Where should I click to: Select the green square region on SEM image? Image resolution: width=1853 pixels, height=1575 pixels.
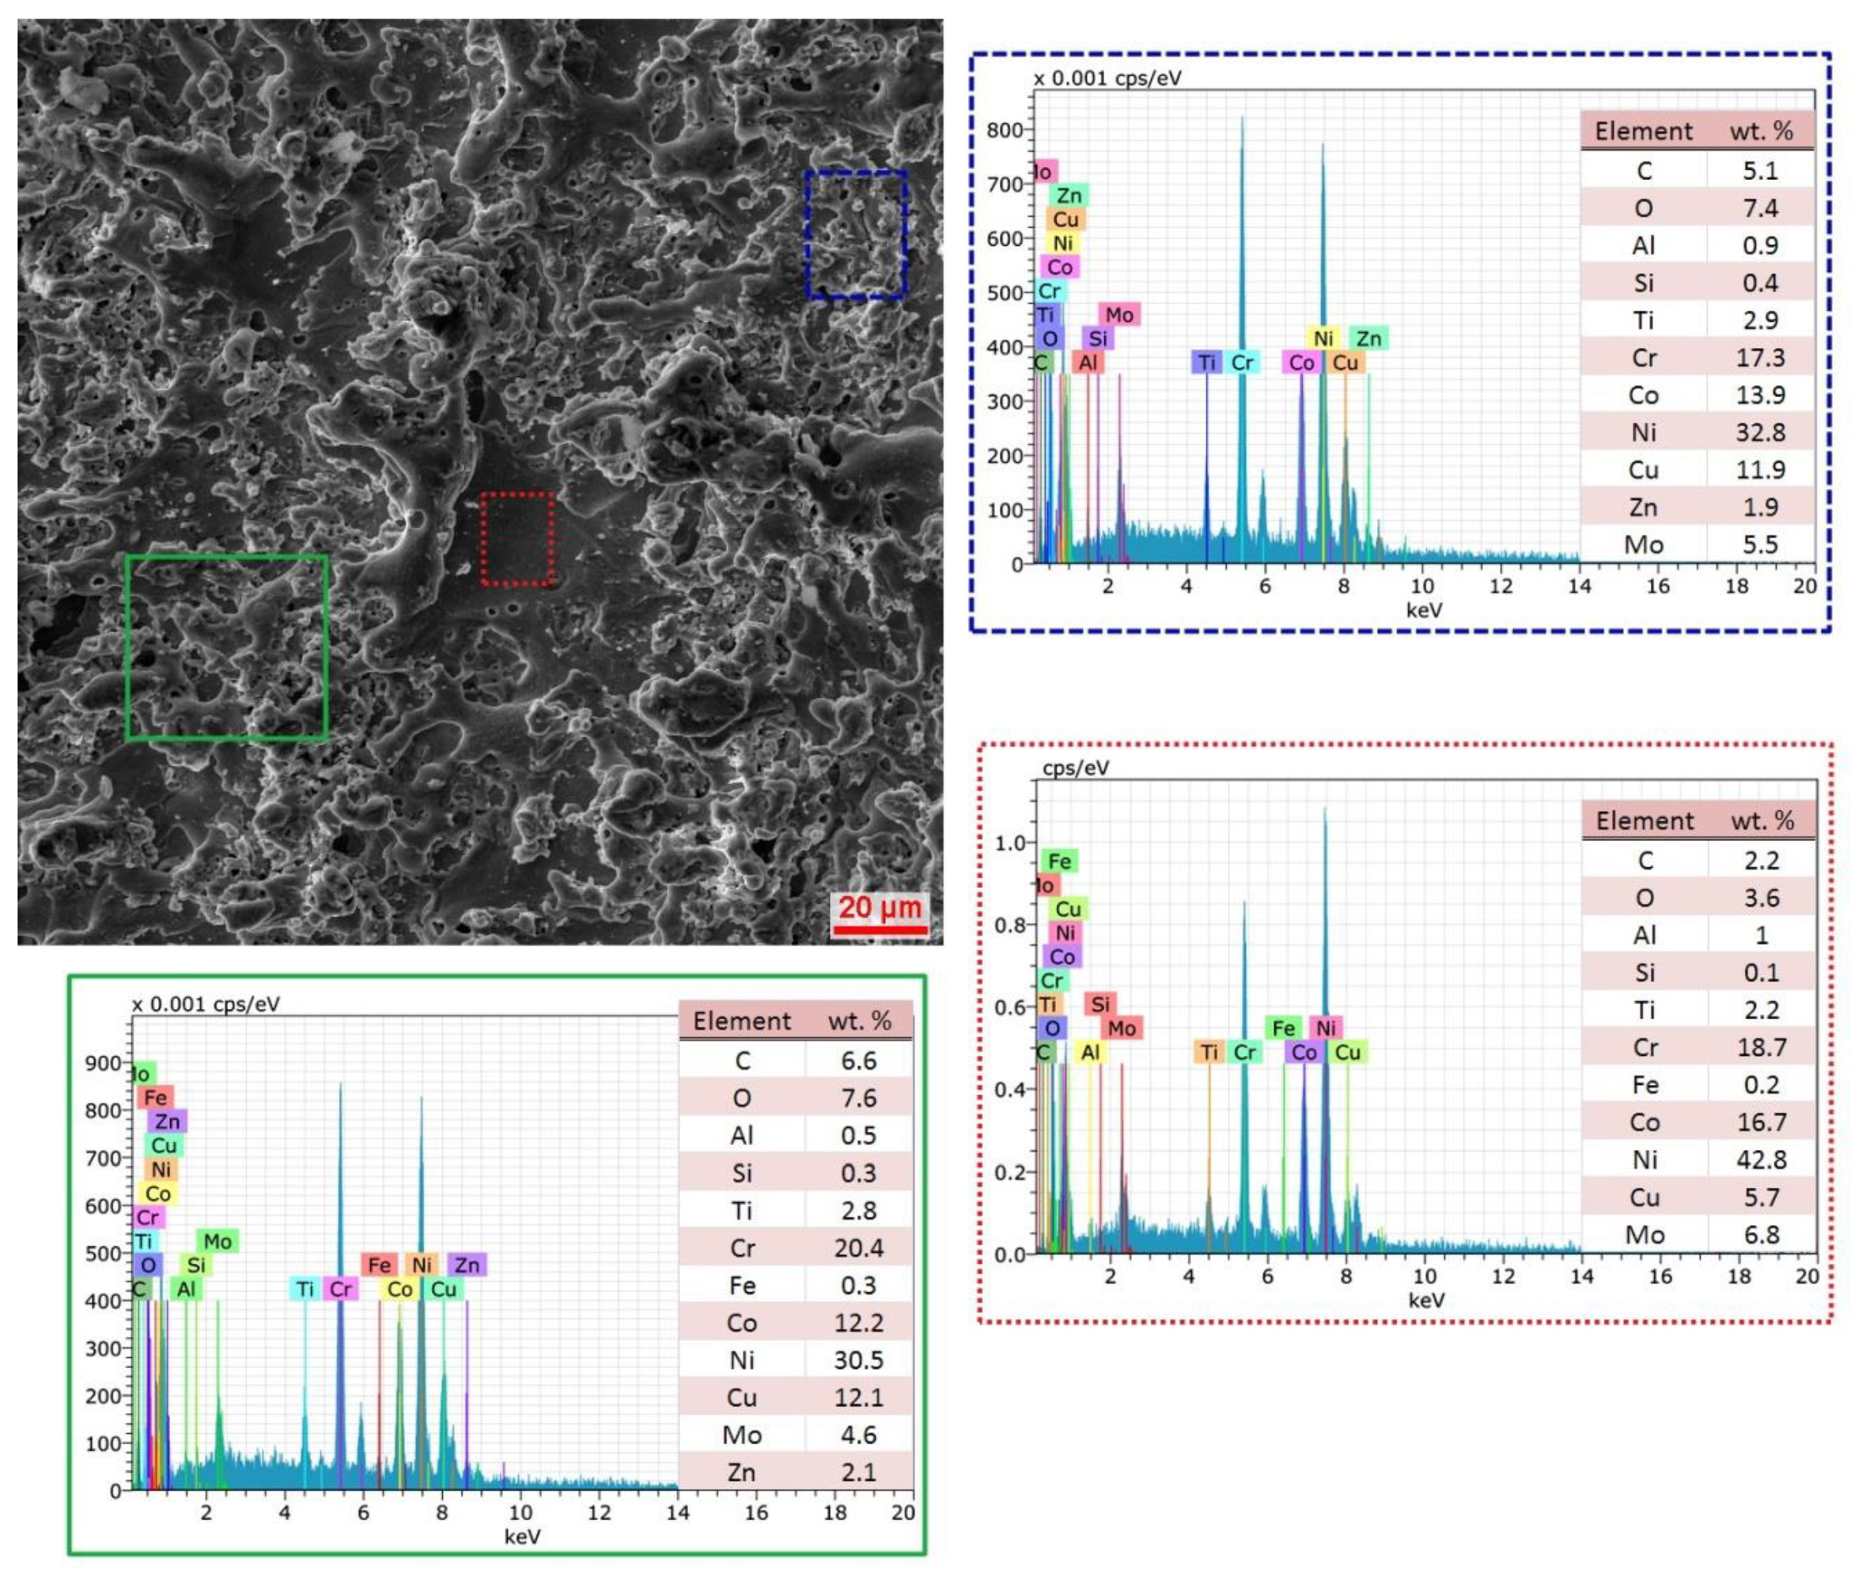(x=226, y=648)
